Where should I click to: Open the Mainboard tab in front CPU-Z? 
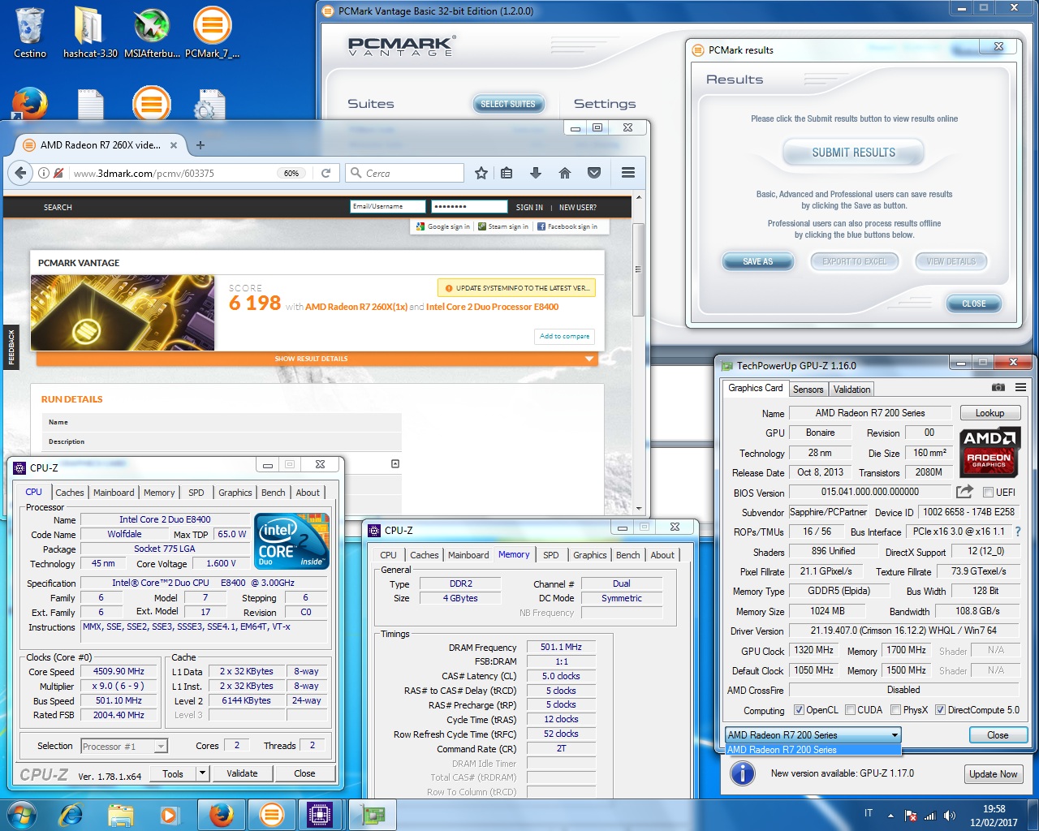tap(468, 555)
